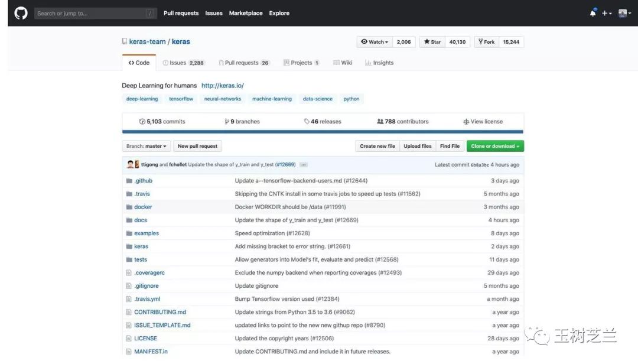This screenshot has width=638, height=364.
Task: Open the http://keras.io/ website link
Action: click(x=223, y=86)
